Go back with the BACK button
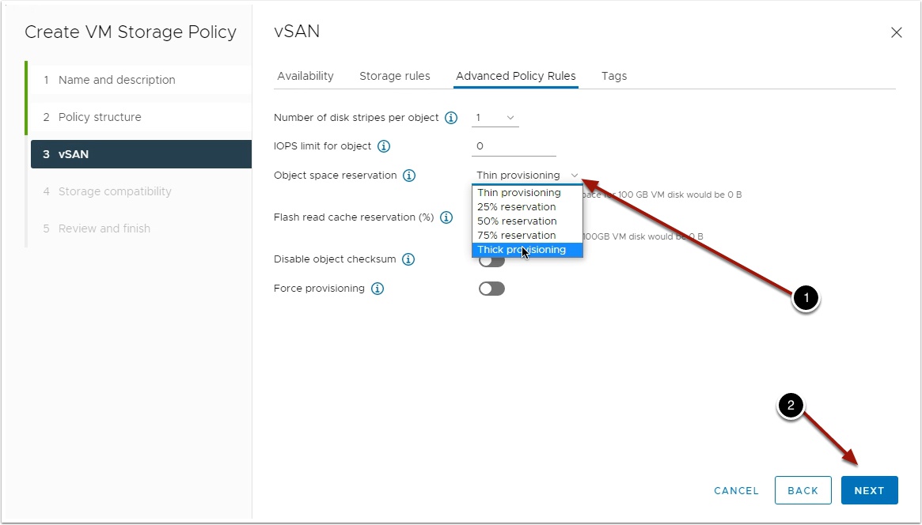Viewport: 922px width, 525px height. coord(803,490)
